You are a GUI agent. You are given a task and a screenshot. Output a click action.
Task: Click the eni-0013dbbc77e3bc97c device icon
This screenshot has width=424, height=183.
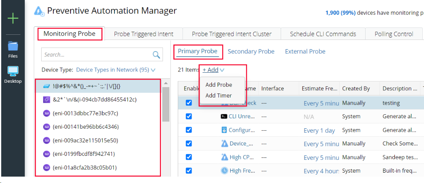[46, 113]
